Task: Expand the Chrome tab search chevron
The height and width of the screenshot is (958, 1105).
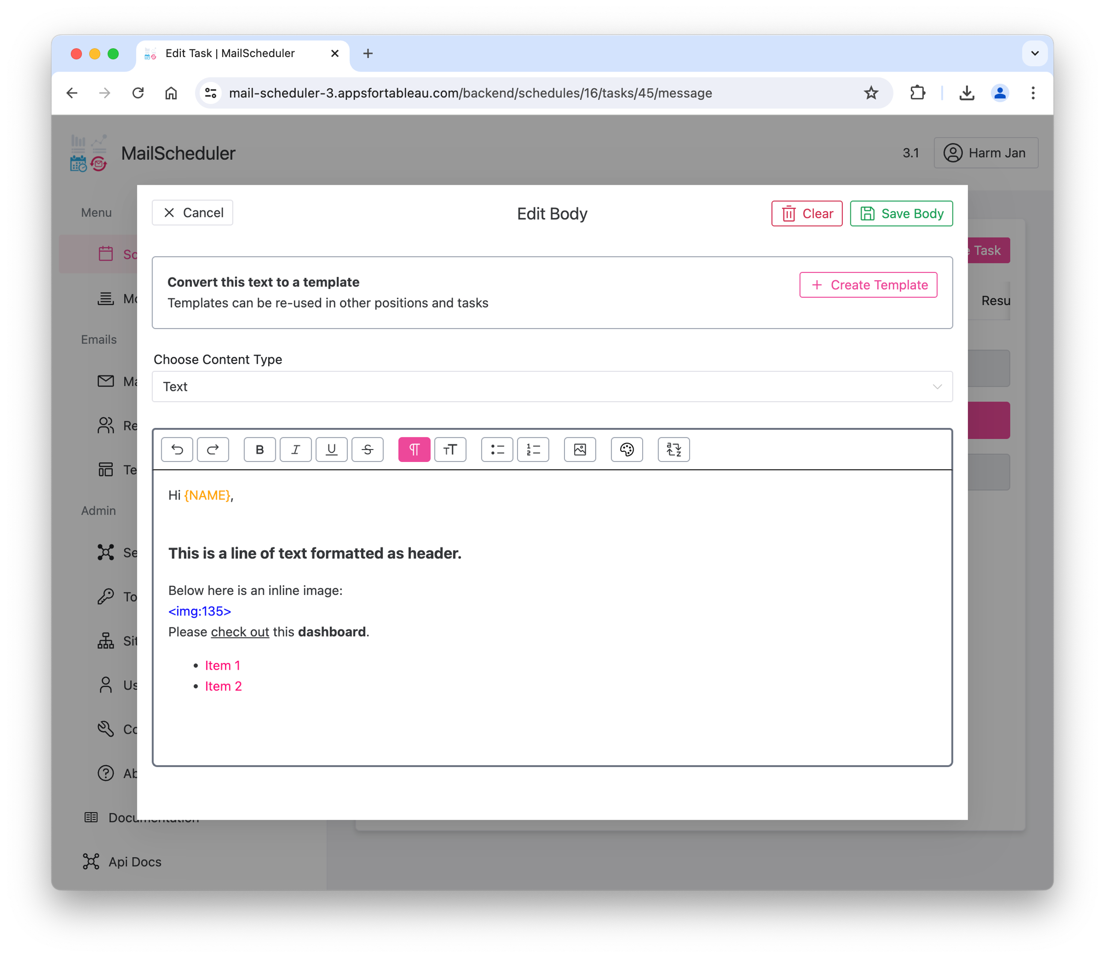Action: (1034, 53)
